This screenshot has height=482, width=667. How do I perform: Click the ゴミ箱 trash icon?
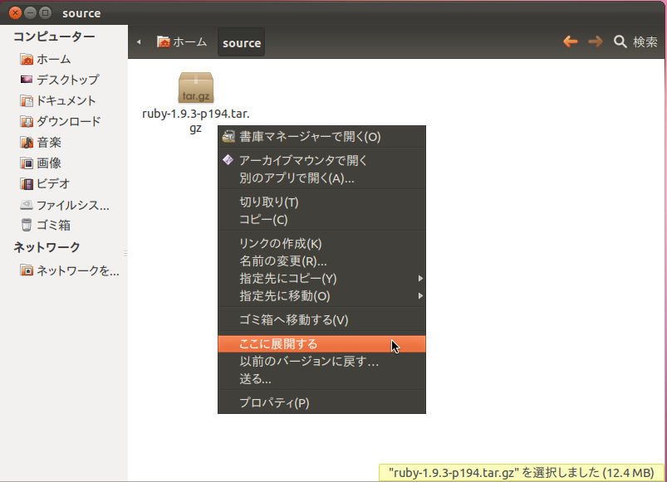[x=27, y=225]
